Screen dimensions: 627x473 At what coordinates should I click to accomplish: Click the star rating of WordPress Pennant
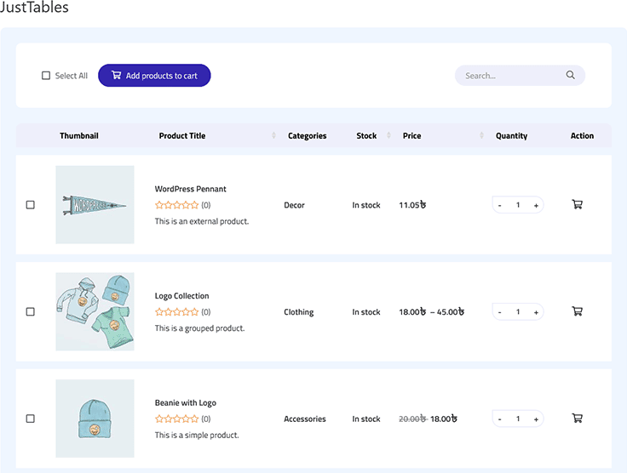176,205
